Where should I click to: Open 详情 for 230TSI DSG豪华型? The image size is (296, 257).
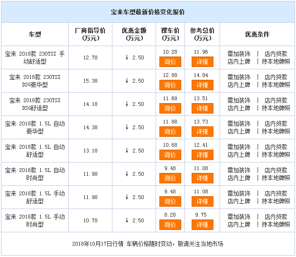click(x=203, y=85)
